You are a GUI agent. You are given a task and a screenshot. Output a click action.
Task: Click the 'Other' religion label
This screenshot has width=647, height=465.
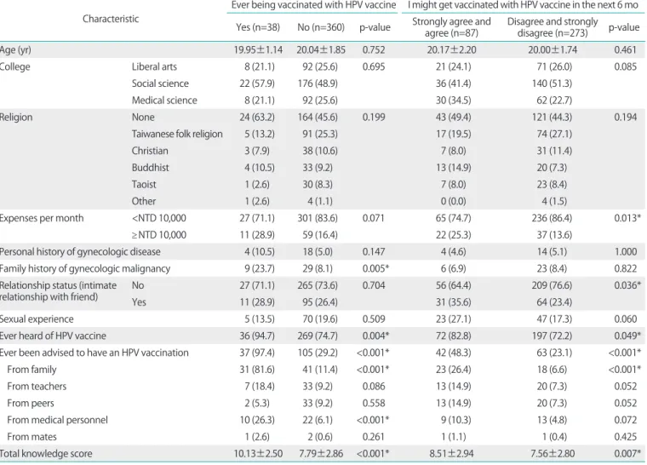pyautogui.click(x=144, y=201)
